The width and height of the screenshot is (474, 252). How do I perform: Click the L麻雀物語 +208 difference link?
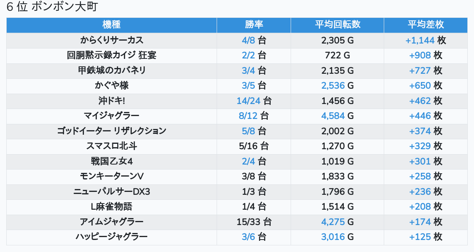pyautogui.click(x=420, y=207)
